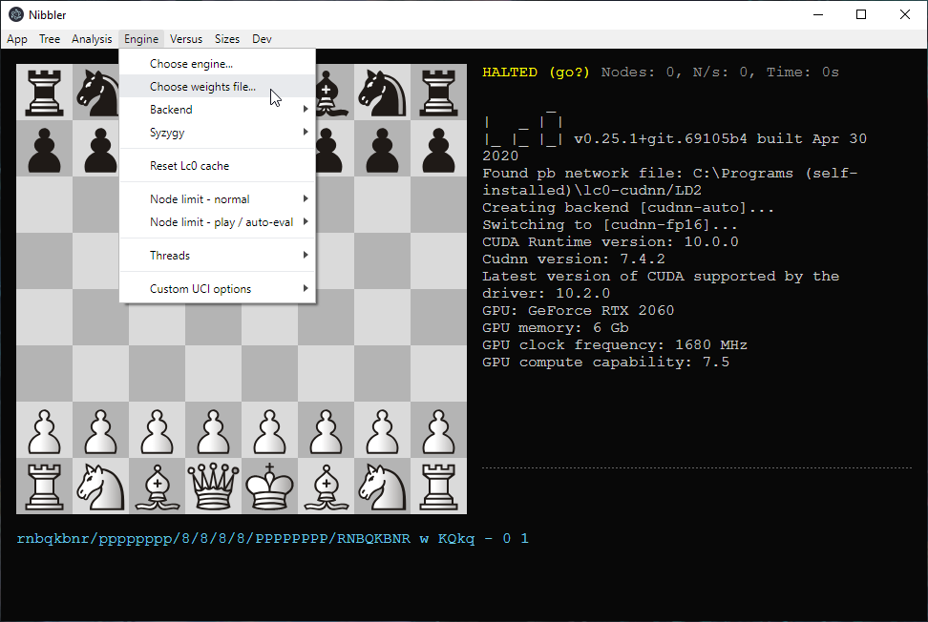Pick the white knight on b1

point(100,487)
